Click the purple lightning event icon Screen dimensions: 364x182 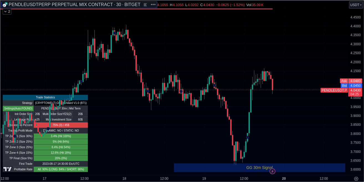click(x=272, y=172)
